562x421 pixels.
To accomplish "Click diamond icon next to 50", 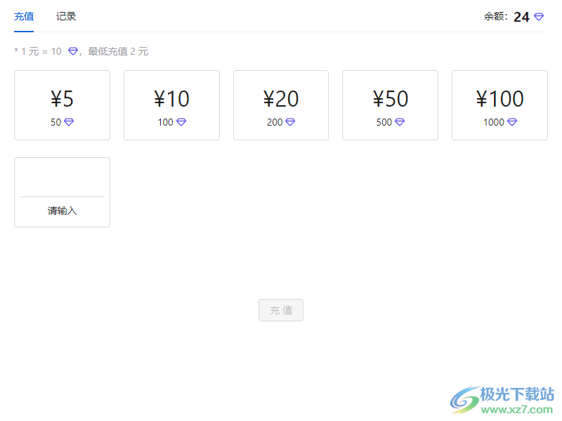I will pos(69,122).
